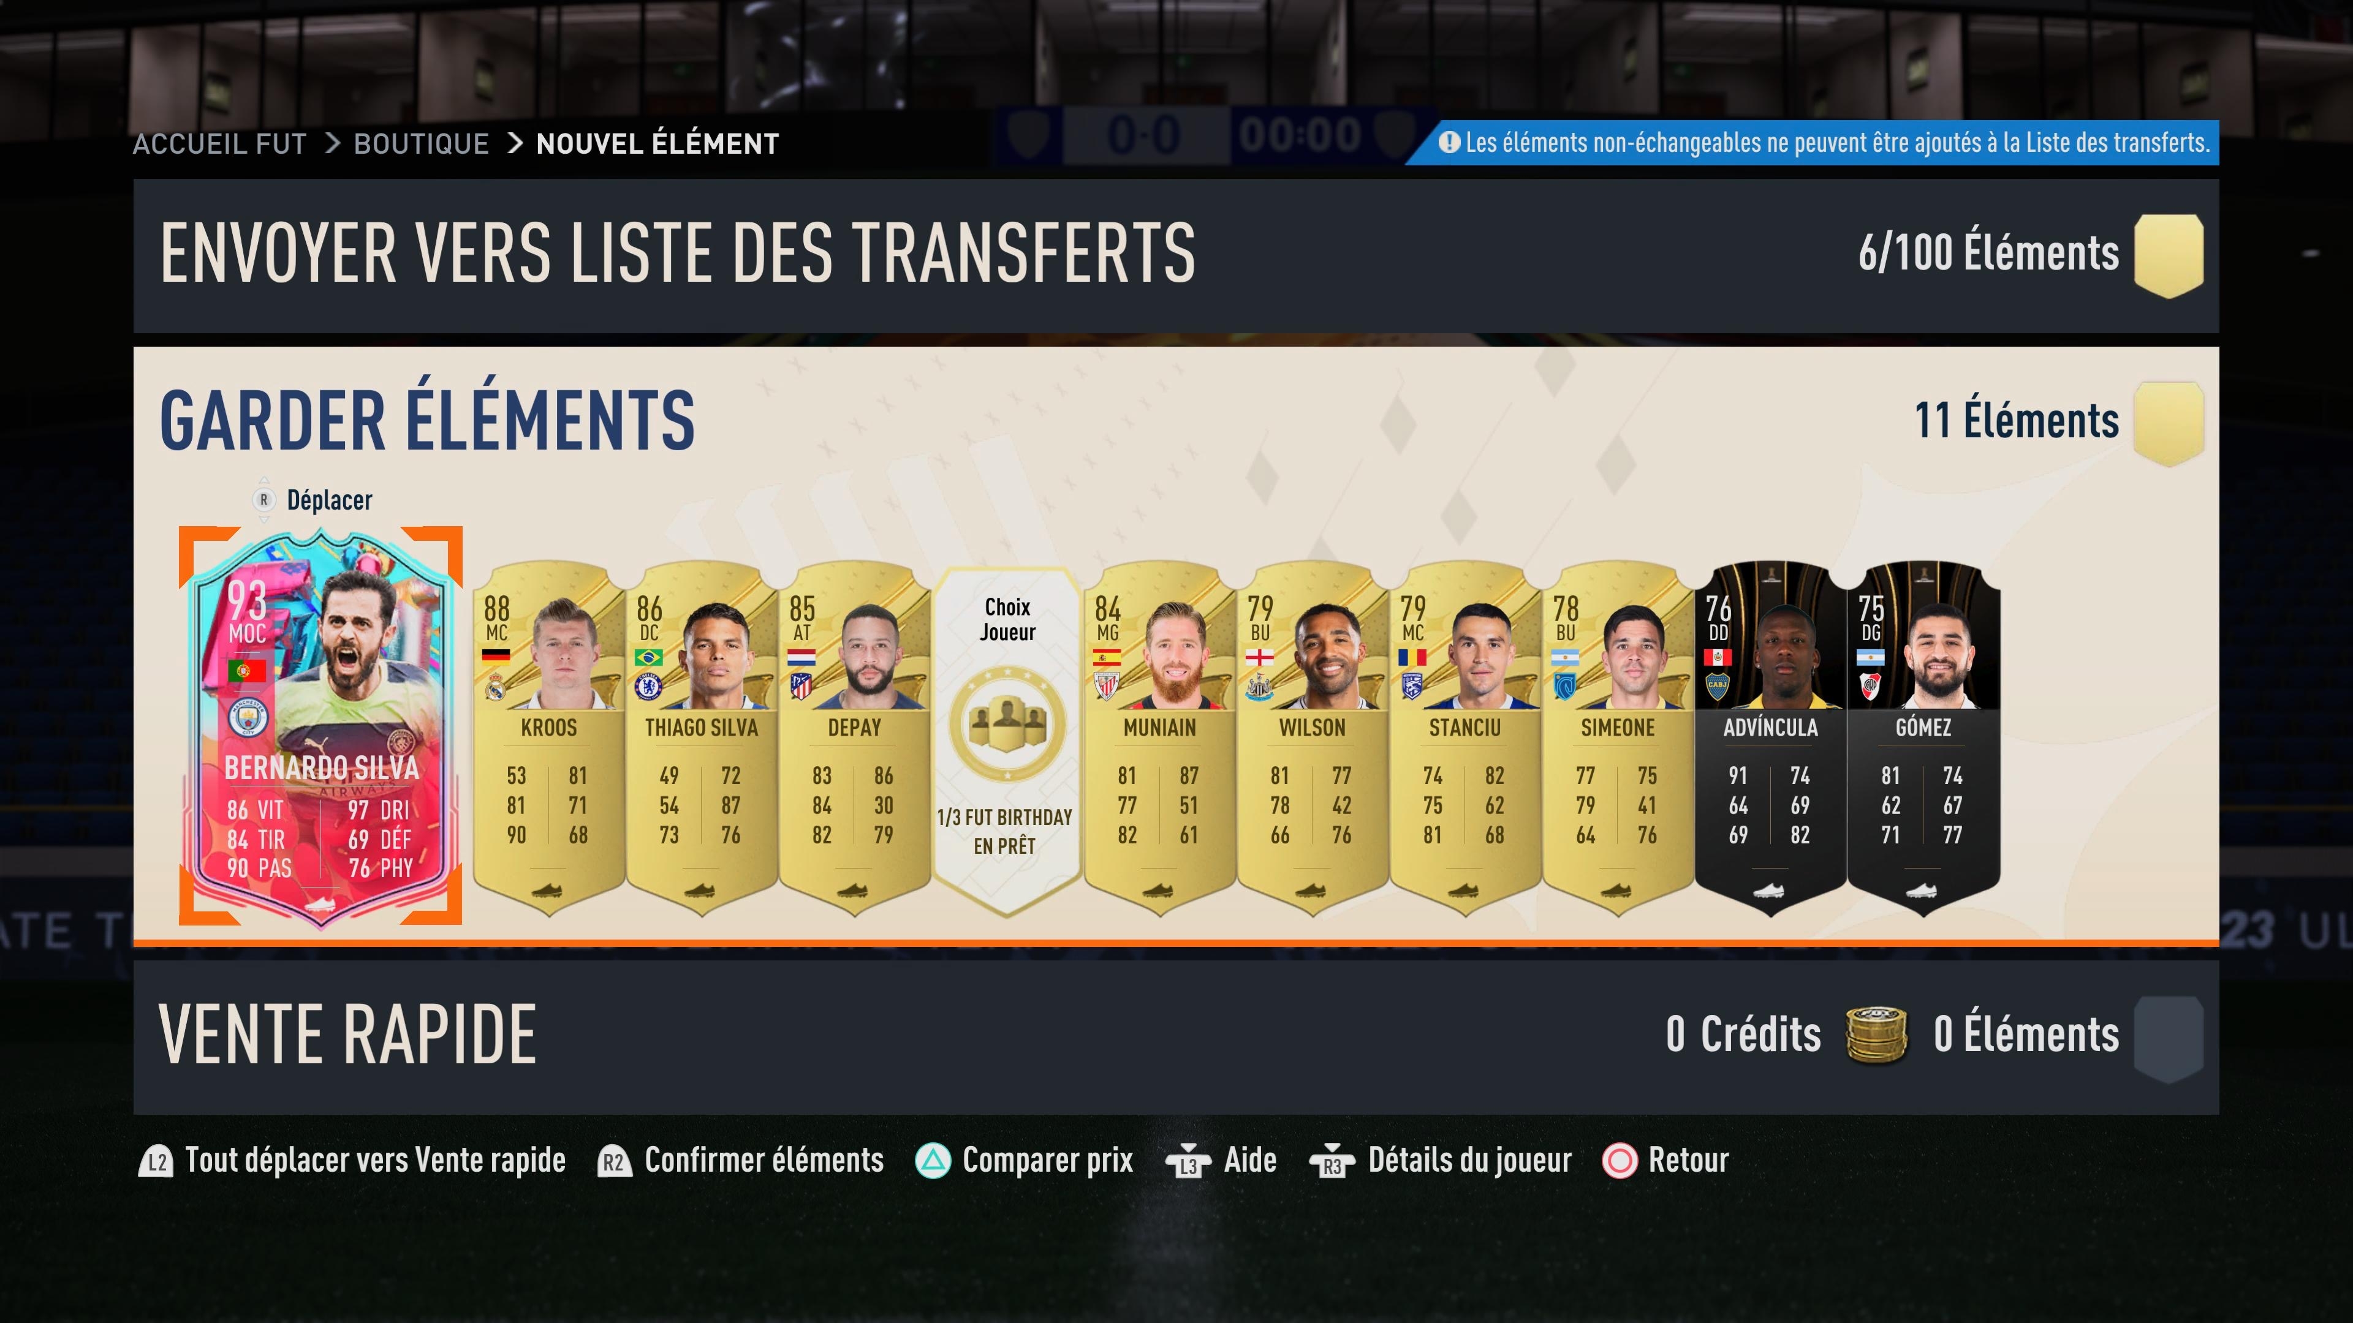Viewport: 2353px width, 1323px height.
Task: Open the Vente rapide section
Action: click(1176, 1037)
